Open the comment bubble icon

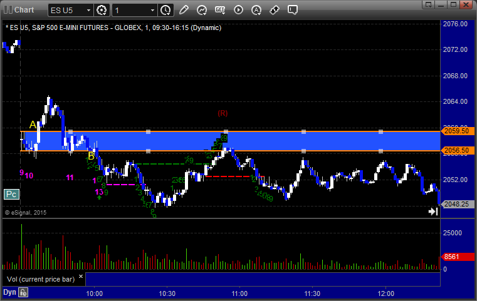pyautogui.click(x=293, y=10)
